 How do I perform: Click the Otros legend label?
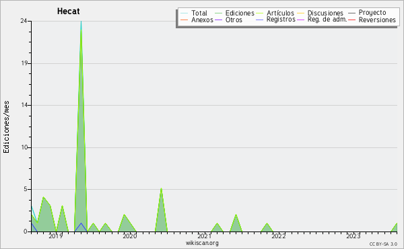234,20
